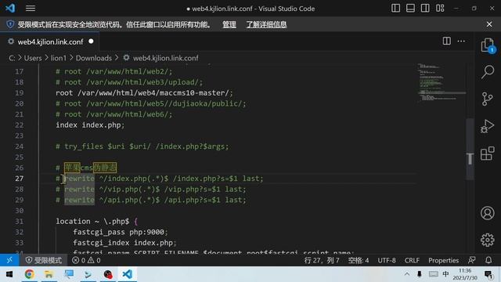The height and width of the screenshot is (282, 501).
Task: Click 'fastcgi_pass php:9000;' line
Action: 121,232
